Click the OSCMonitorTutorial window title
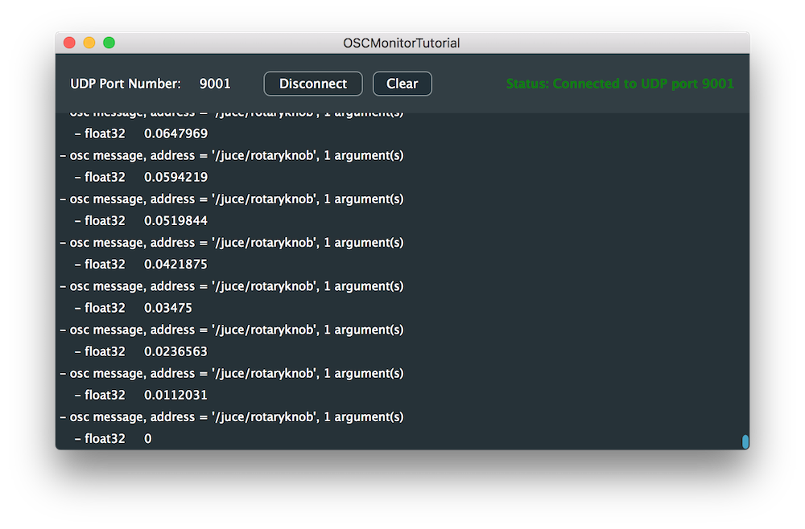Image resolution: width=805 pixels, height=529 pixels. click(402, 43)
